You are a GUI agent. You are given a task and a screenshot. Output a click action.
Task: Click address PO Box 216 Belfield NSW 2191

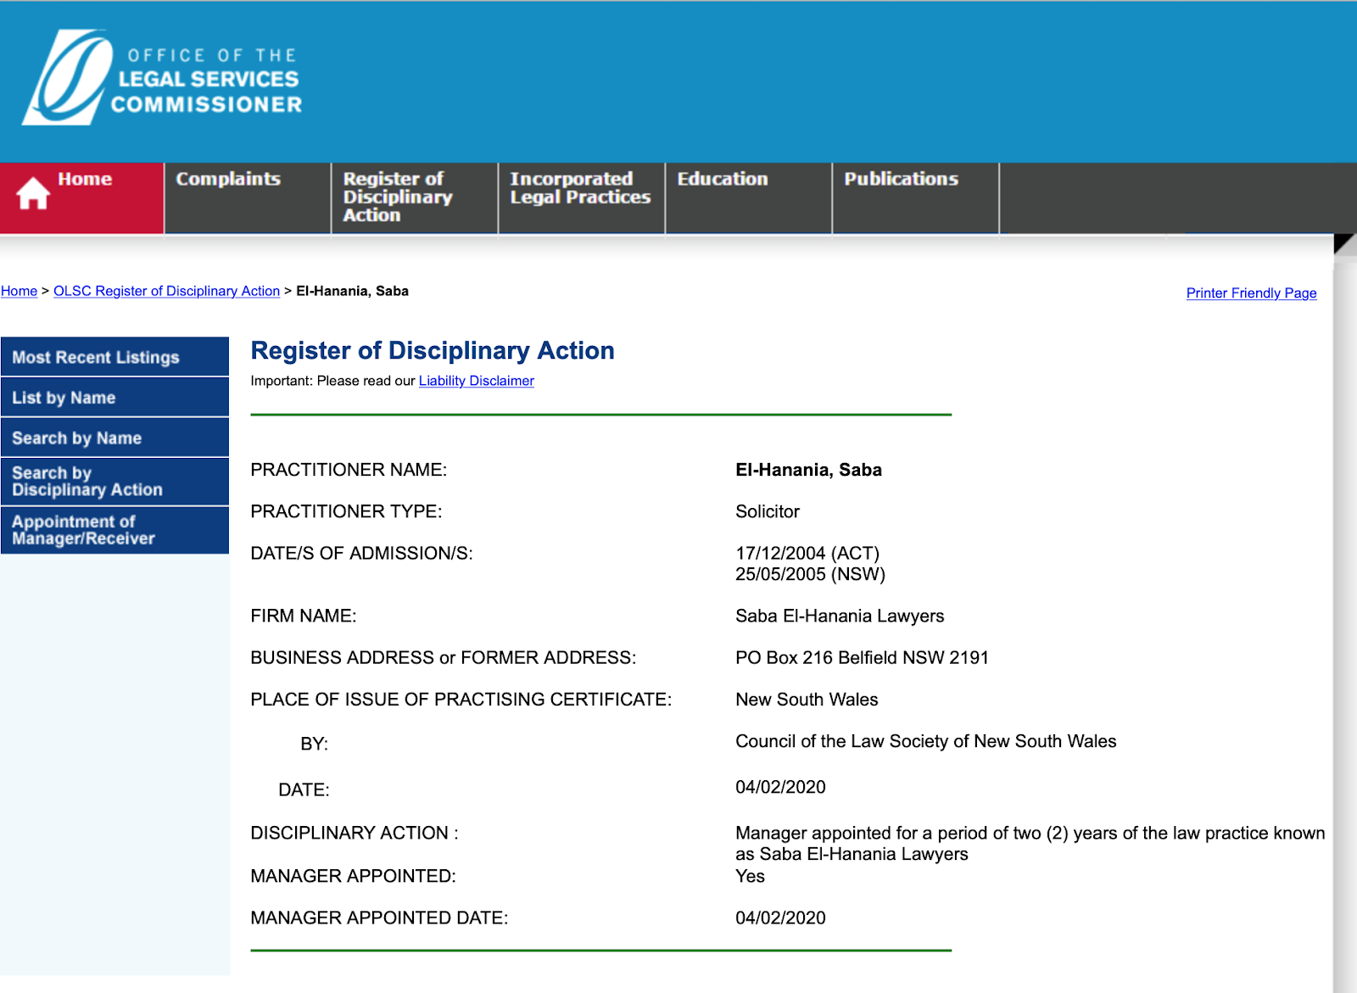(x=862, y=657)
